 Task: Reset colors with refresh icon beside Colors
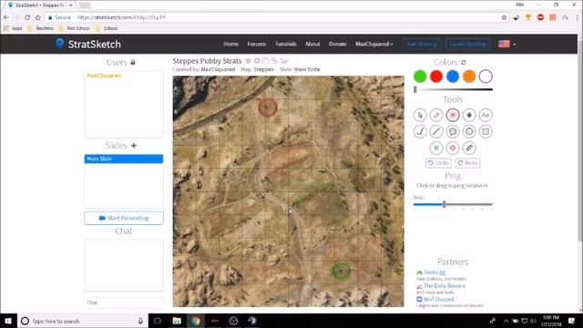pos(464,63)
